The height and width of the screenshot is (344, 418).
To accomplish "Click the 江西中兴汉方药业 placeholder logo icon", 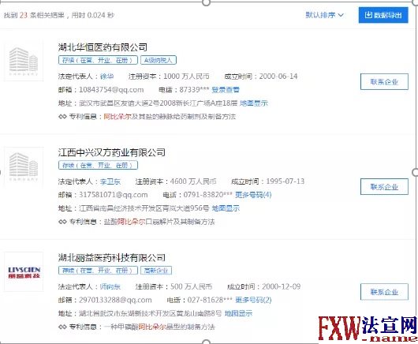I will click(x=24, y=166).
